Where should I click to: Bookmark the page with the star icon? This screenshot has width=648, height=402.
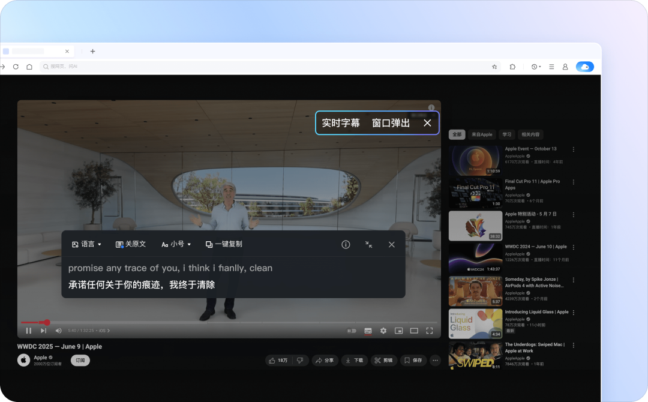(494, 67)
